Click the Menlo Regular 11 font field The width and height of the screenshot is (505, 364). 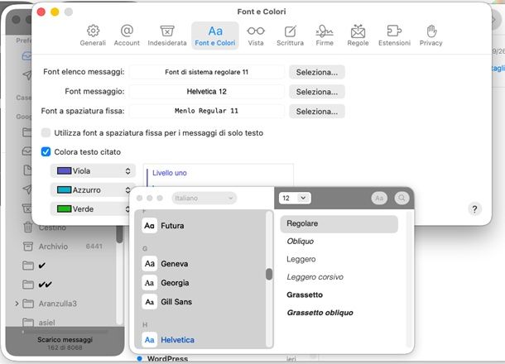[206, 111]
